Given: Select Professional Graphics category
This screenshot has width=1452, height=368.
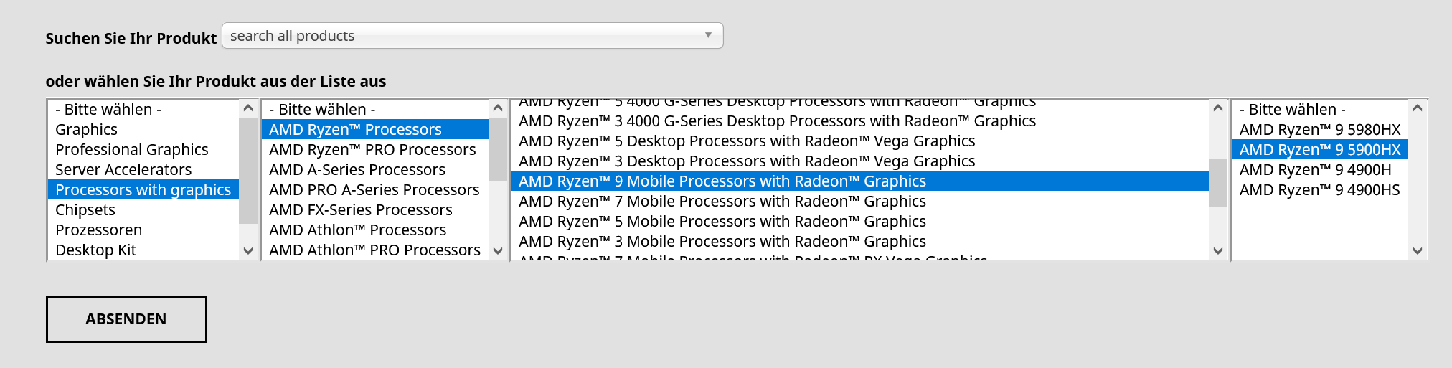Looking at the screenshot, I should coord(143,149).
